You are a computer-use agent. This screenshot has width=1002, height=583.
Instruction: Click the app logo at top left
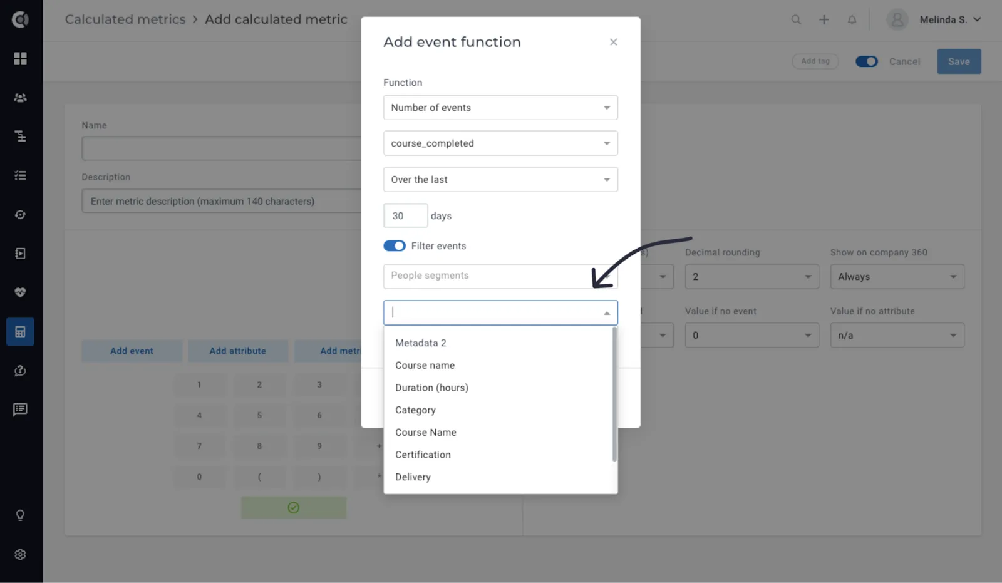20,19
